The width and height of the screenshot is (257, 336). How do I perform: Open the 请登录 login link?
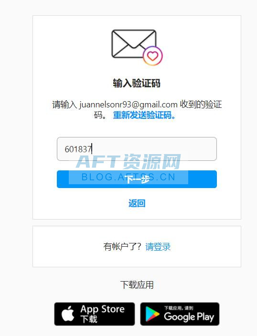(x=158, y=247)
